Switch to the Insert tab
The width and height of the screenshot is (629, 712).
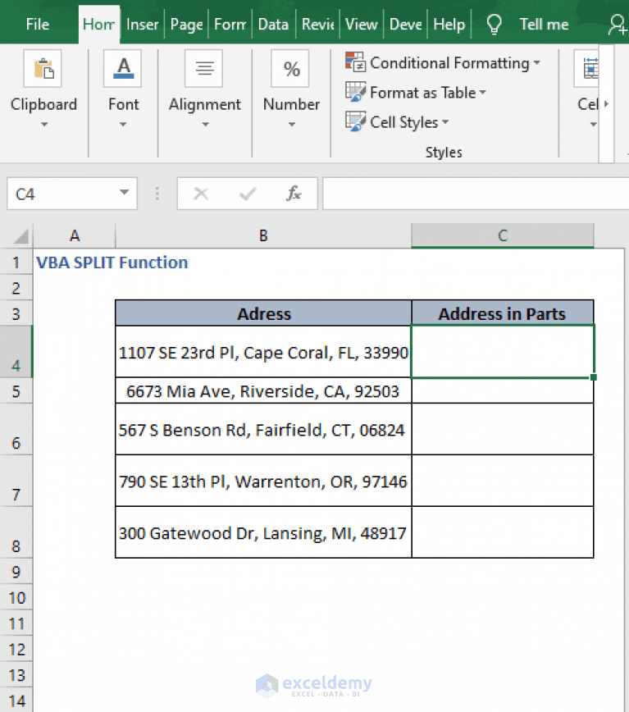[x=142, y=24]
